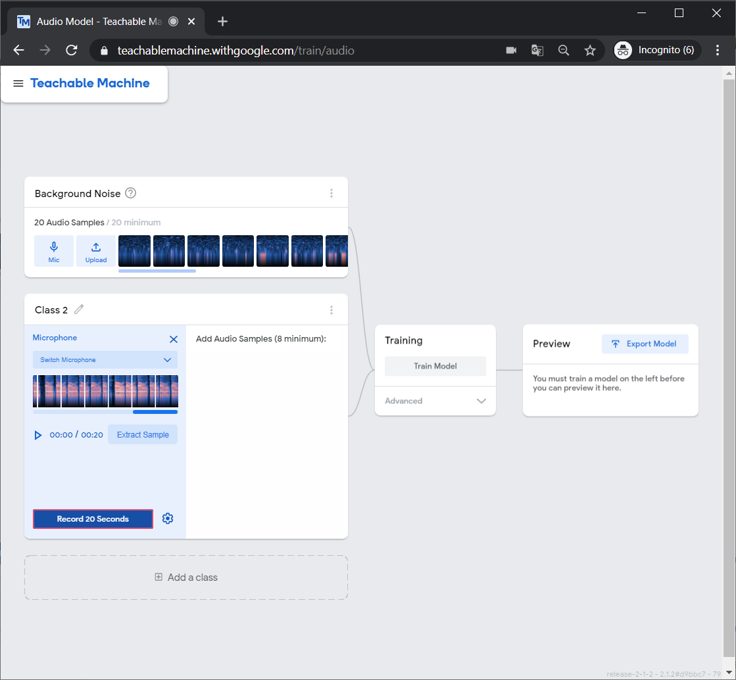
Task: Edit Class 2 name with pencil icon
Action: (79, 309)
